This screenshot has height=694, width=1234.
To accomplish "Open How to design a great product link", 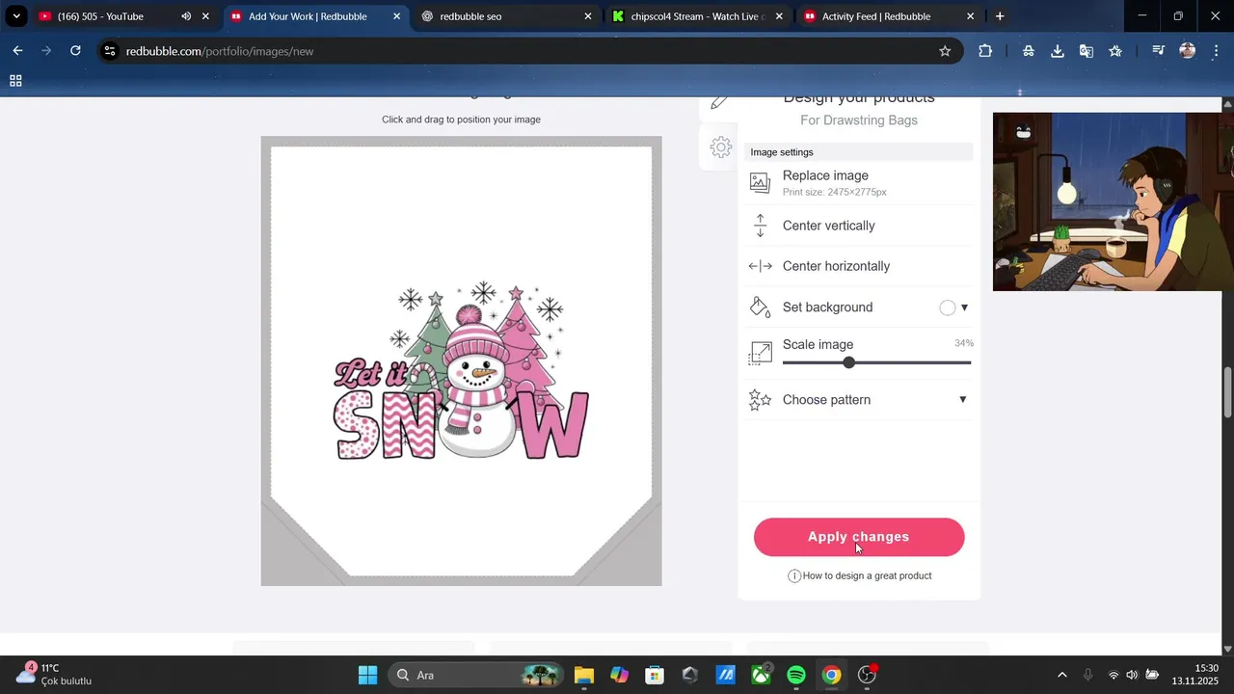I will click(x=867, y=576).
